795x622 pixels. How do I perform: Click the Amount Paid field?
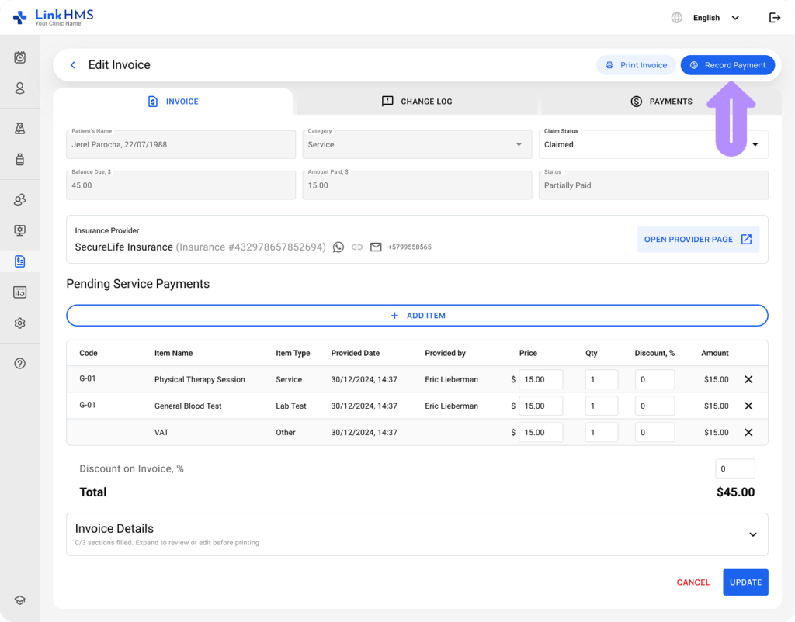[x=417, y=185]
